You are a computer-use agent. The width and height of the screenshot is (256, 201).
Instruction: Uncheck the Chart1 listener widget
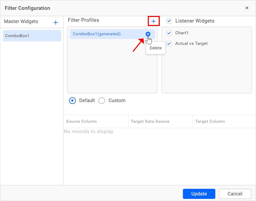pyautogui.click(x=169, y=33)
